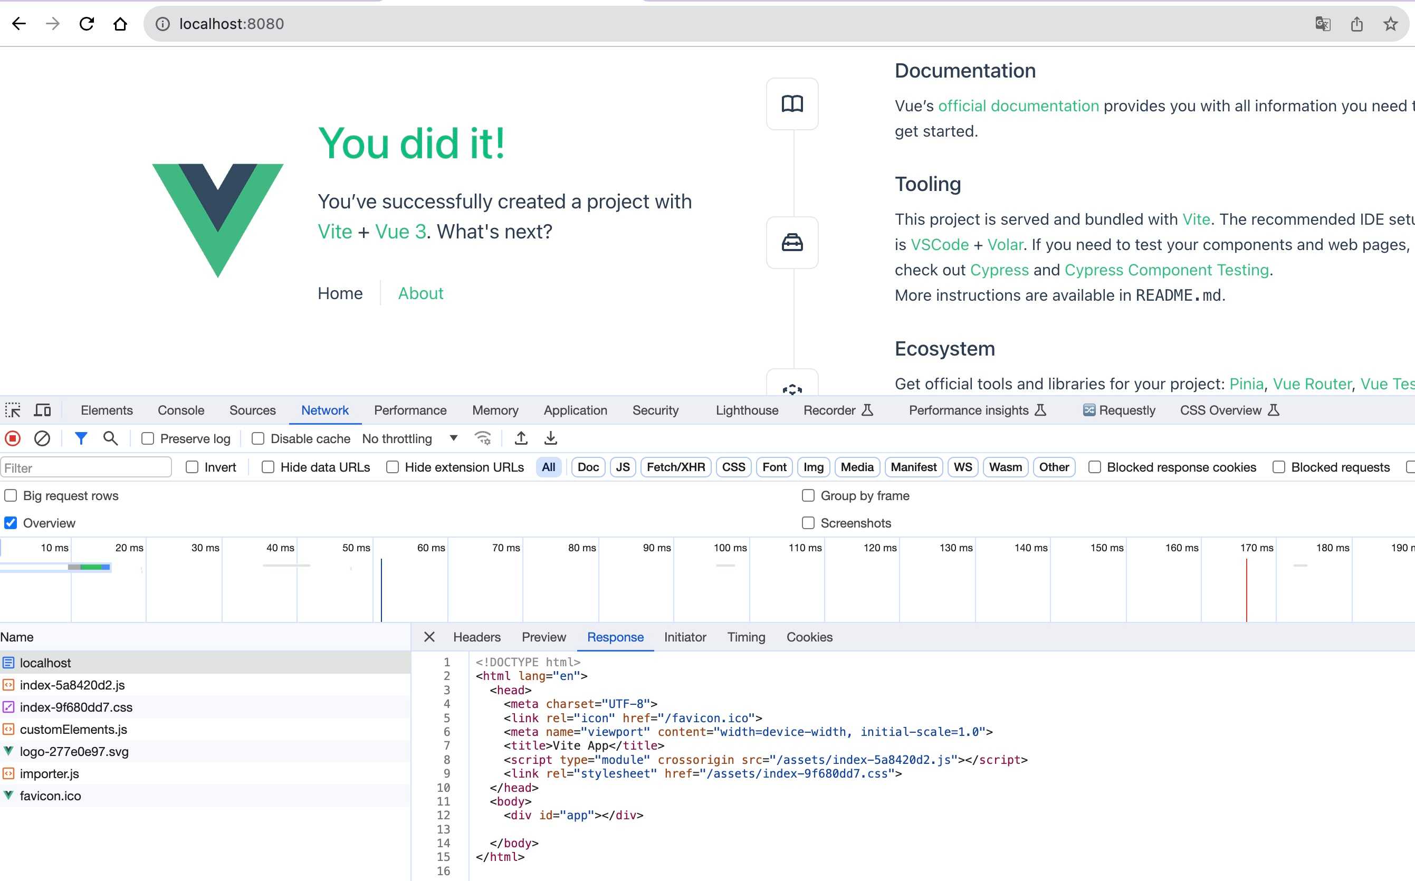Toggle the network filter funnel icon

coord(81,438)
